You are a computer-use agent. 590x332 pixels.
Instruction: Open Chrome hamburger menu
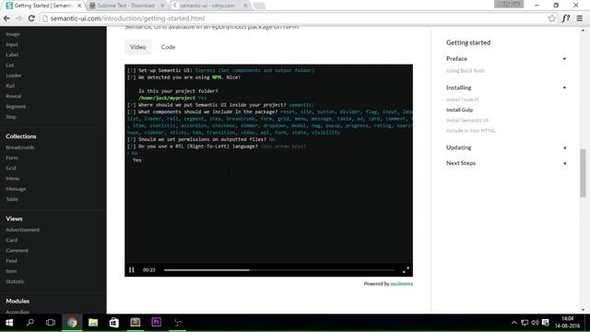(580, 18)
